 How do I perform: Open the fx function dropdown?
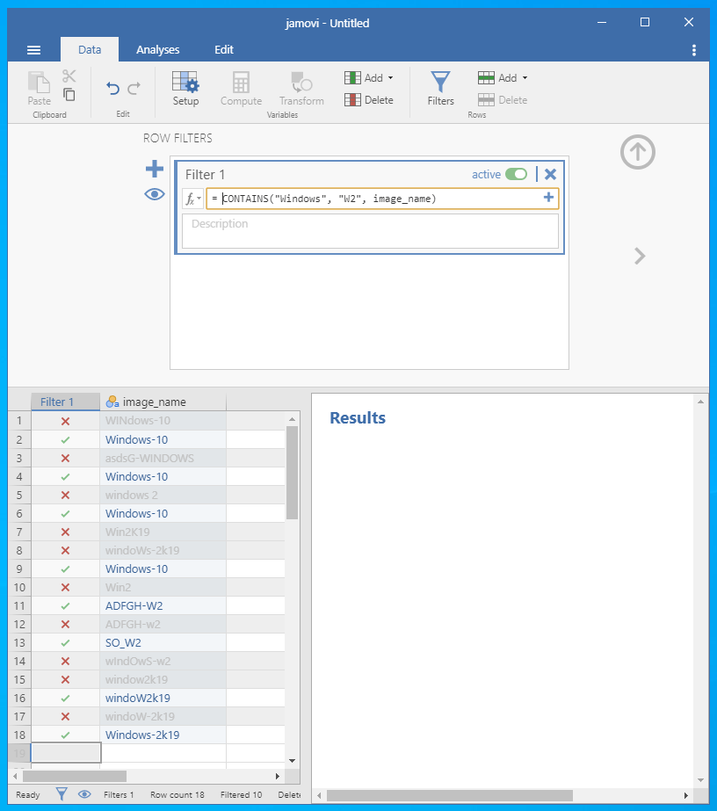[x=193, y=199]
